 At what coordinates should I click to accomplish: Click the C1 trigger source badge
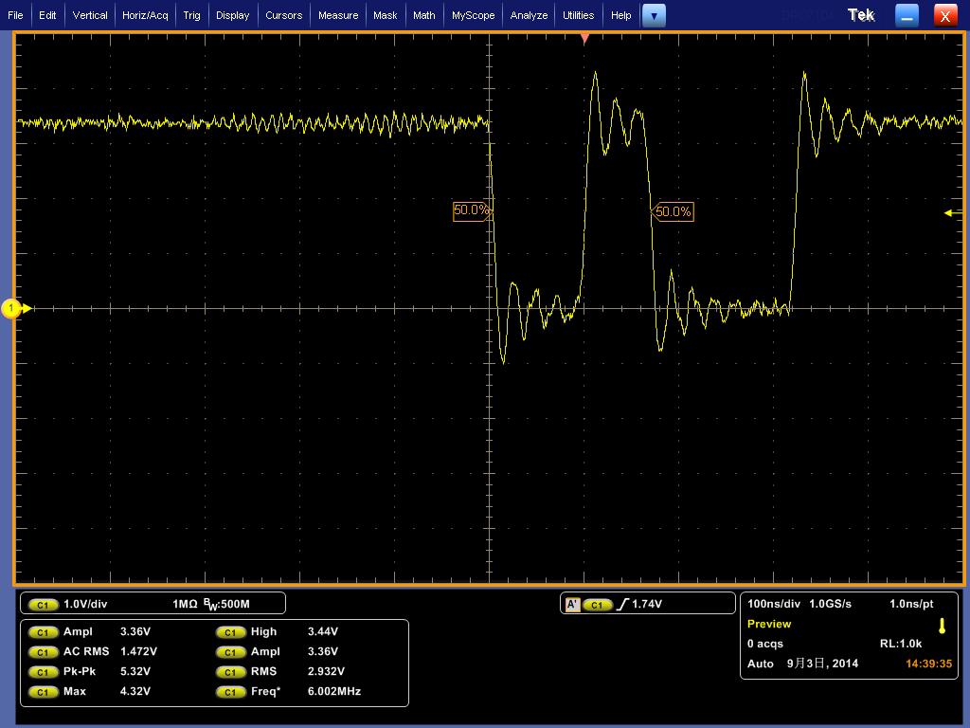(x=597, y=605)
